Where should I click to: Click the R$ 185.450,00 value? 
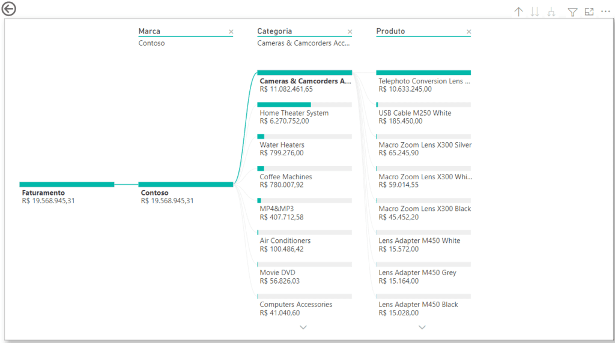pos(401,121)
